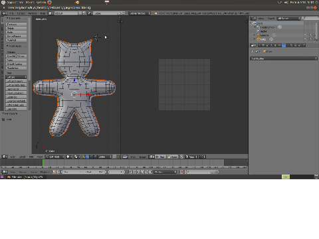This screenshot has width=319, height=239.
Task: Click the Noise button under Deform
Action: pyautogui.click(x=16, y=60)
